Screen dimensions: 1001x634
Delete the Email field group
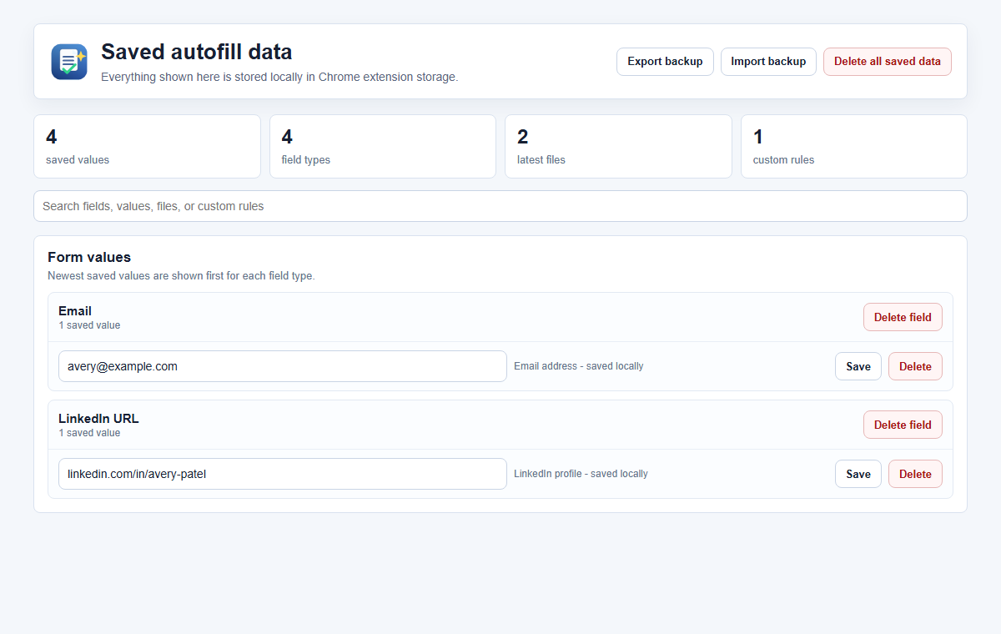pyautogui.click(x=903, y=317)
